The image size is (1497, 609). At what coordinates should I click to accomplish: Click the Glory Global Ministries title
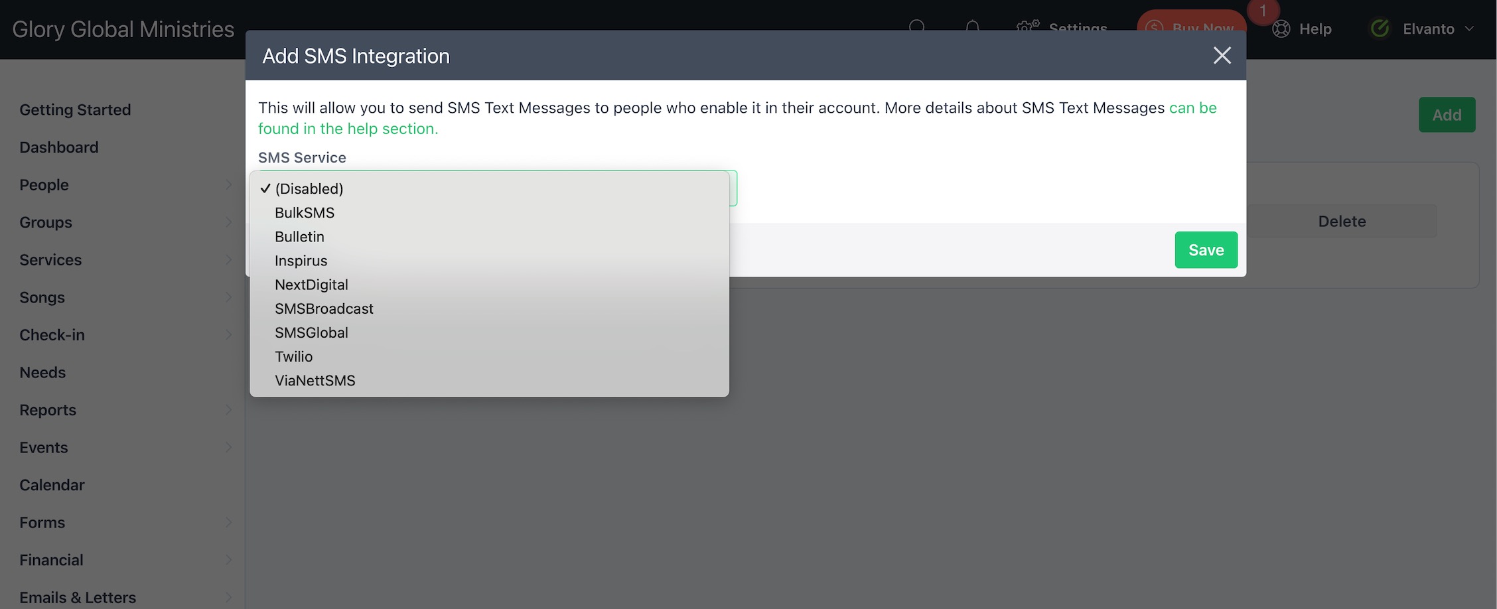point(123,29)
